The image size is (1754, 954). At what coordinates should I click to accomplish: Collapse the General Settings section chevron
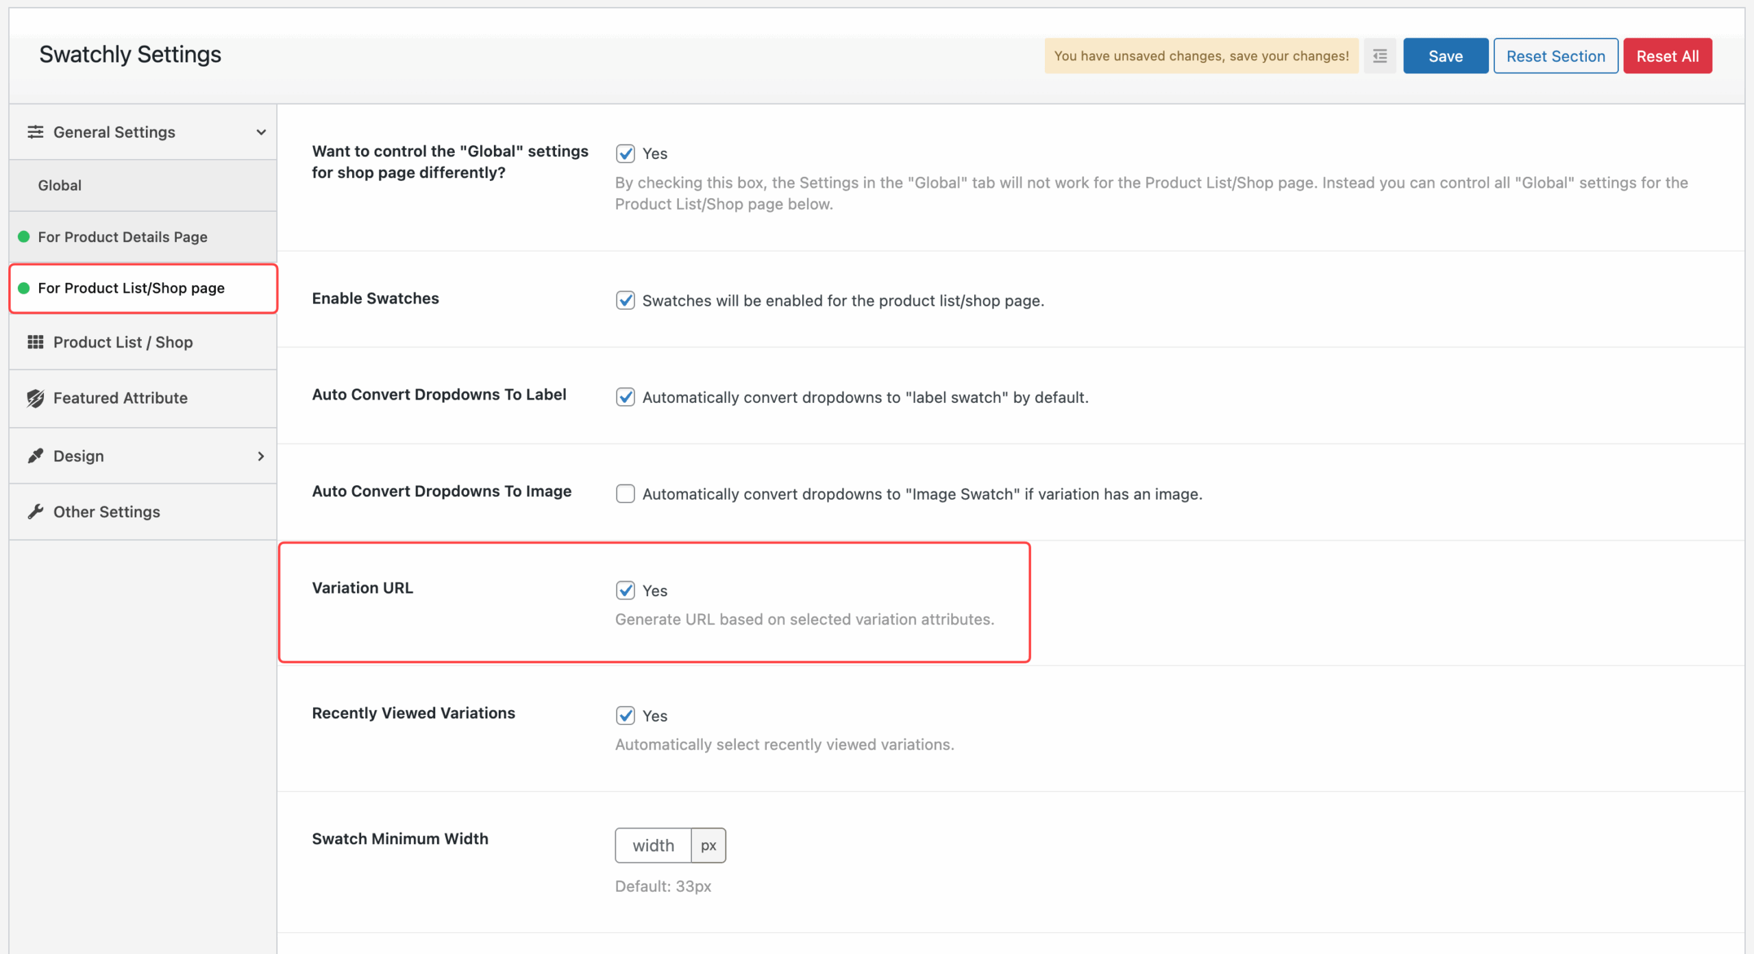click(260, 132)
